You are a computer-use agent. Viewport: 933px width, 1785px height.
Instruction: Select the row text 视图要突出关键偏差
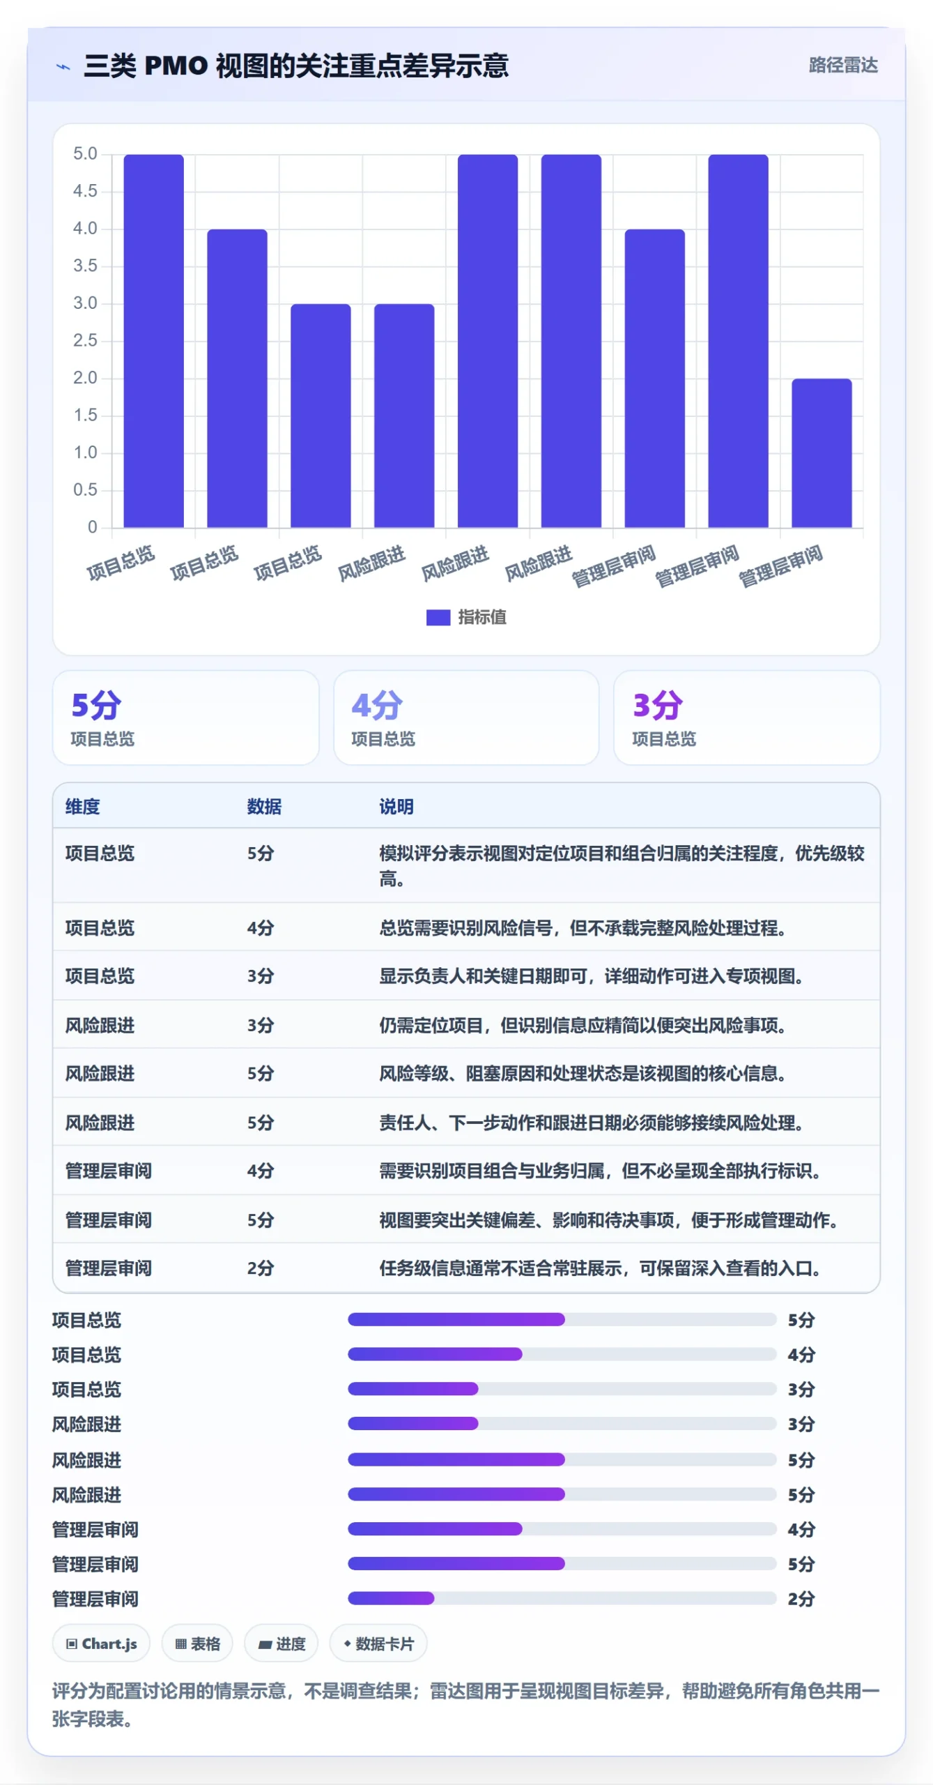[609, 1221]
